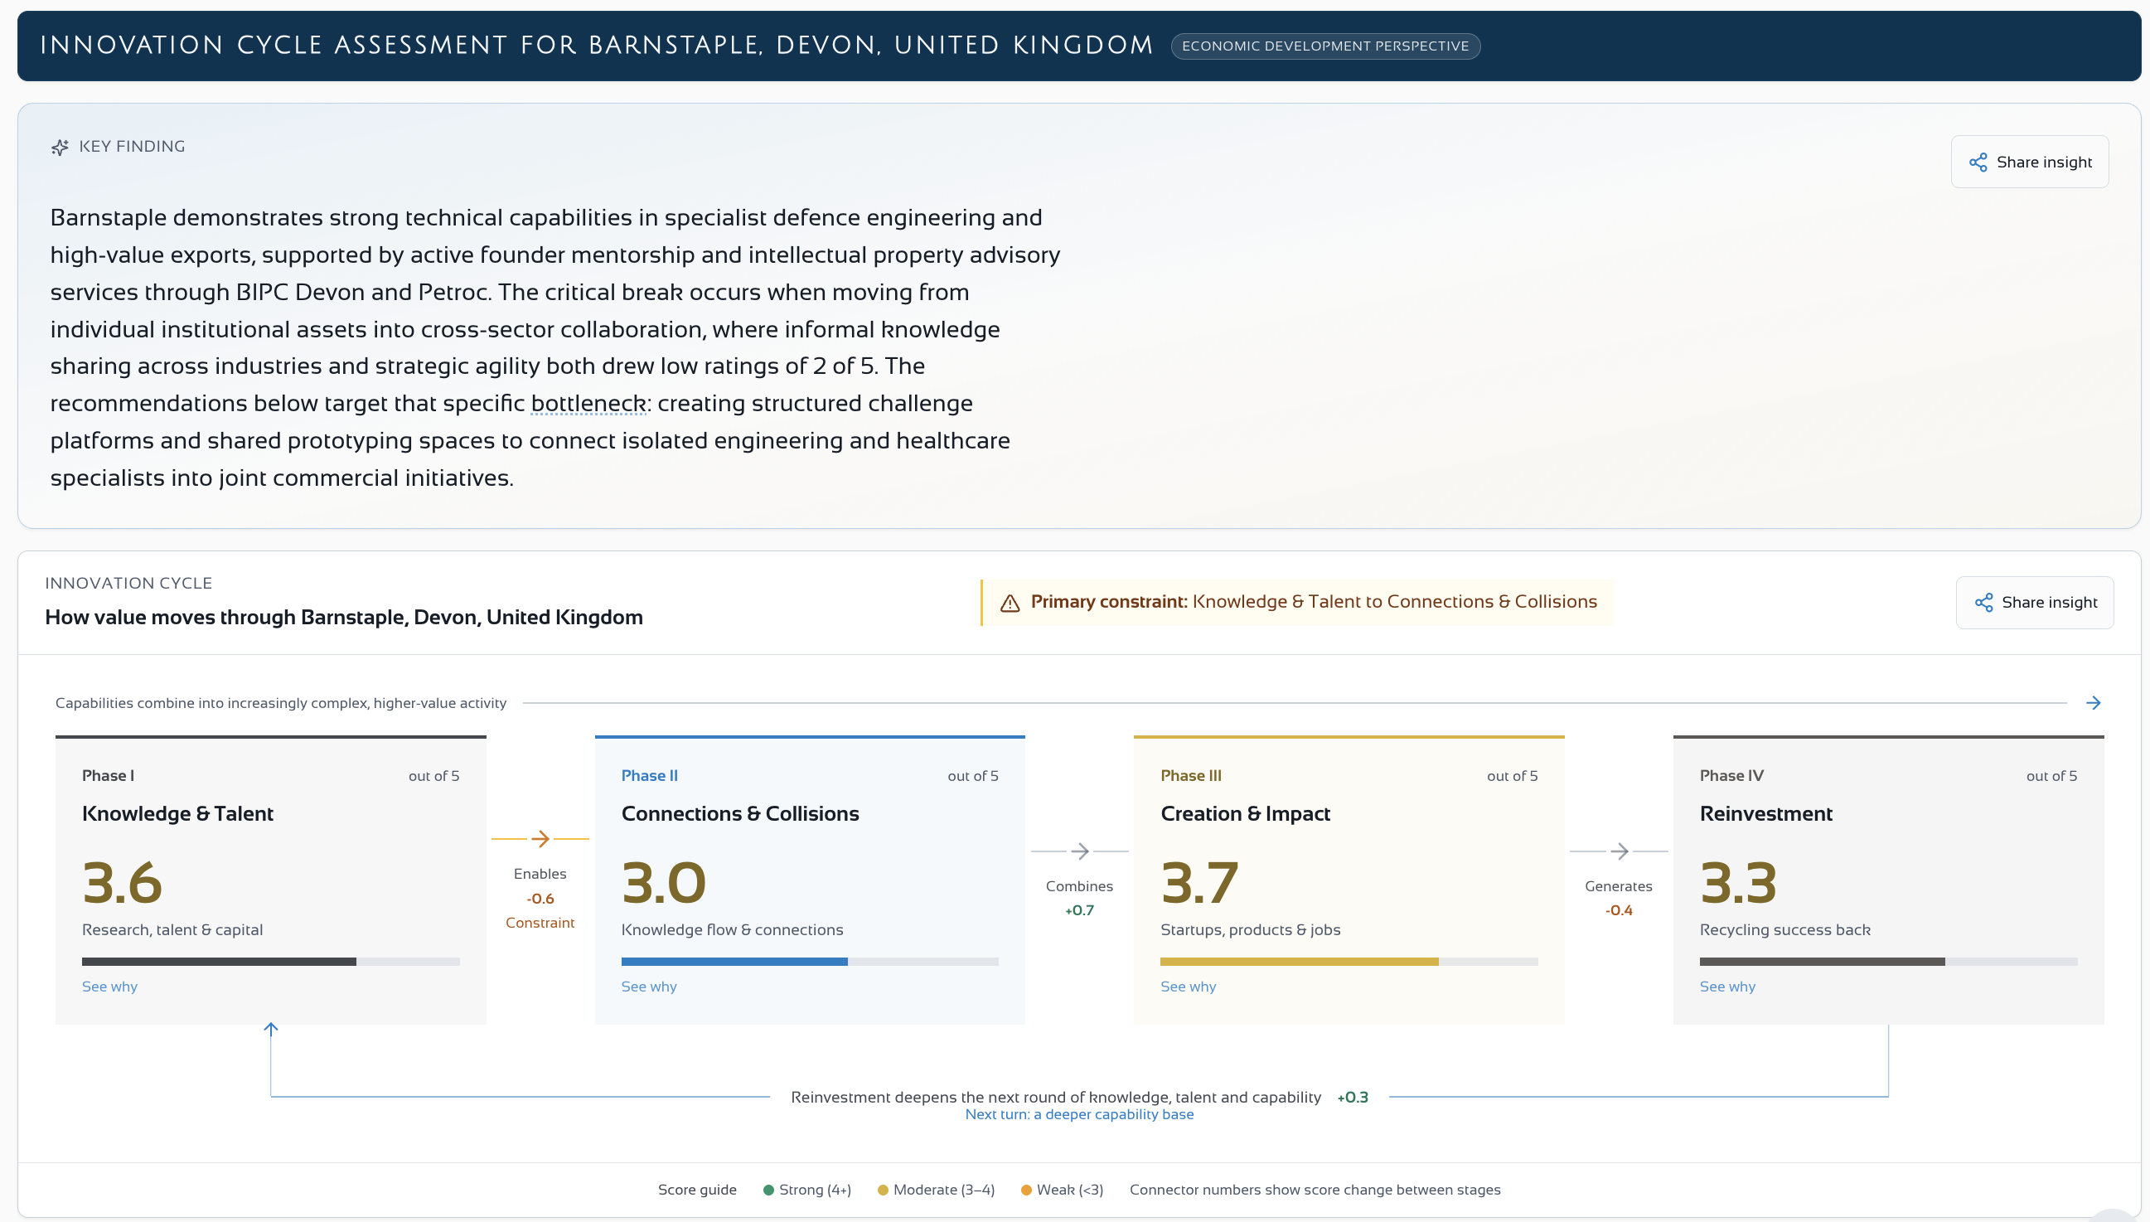
Task: Open See why for Reinvestment
Action: (x=1728, y=987)
